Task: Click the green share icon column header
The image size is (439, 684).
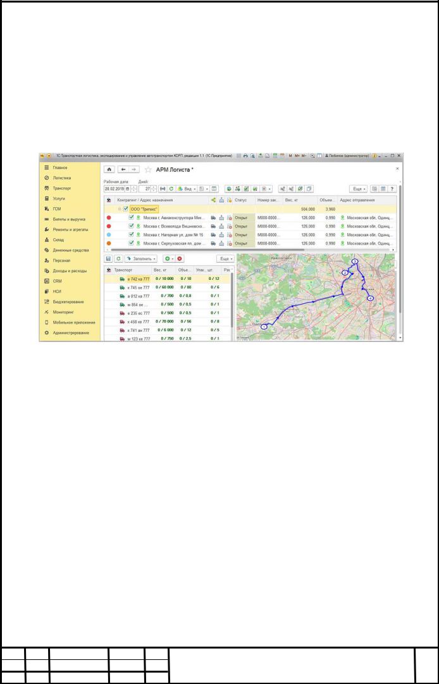Action: [x=213, y=200]
